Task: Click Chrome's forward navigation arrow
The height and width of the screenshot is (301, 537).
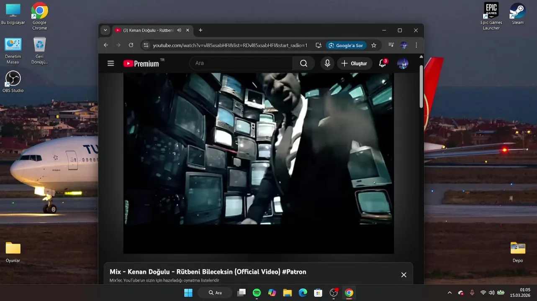Action: point(118,45)
